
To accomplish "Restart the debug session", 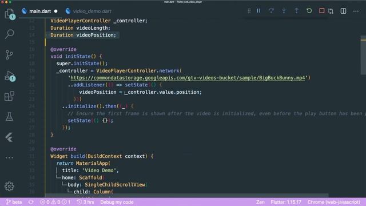I will [x=309, y=11].
